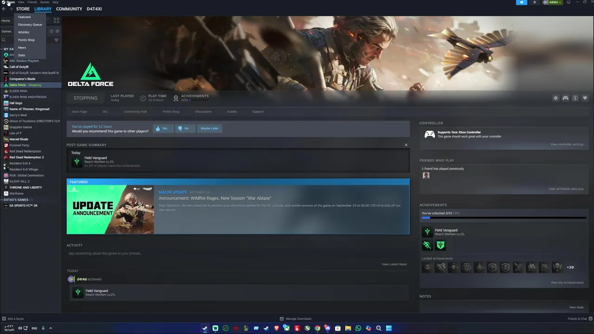Open Discord from the taskbar
The image size is (594, 334).
pos(328,328)
